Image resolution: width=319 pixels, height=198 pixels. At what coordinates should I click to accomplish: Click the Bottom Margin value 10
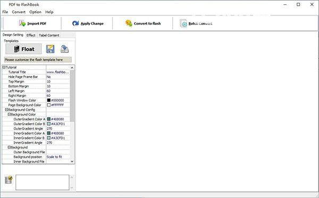(48, 86)
